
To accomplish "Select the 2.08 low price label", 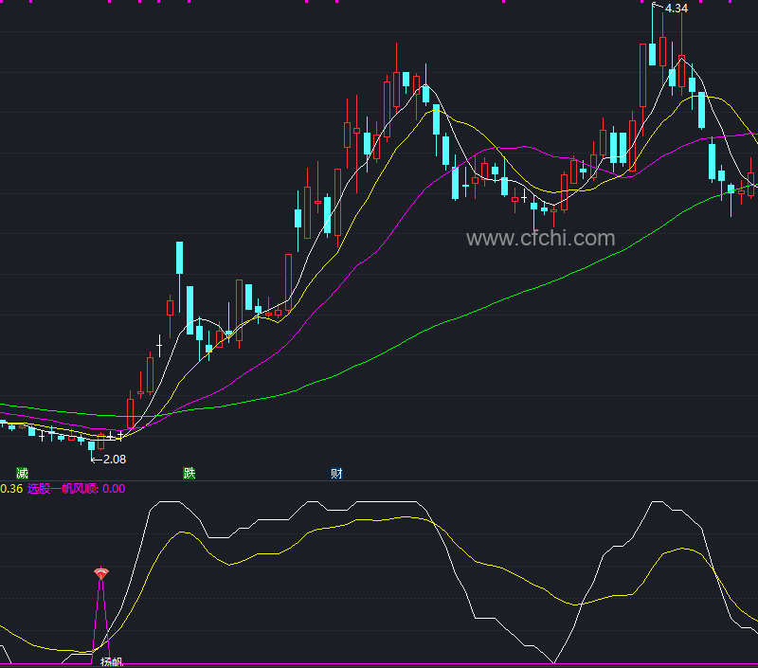I will [x=115, y=460].
